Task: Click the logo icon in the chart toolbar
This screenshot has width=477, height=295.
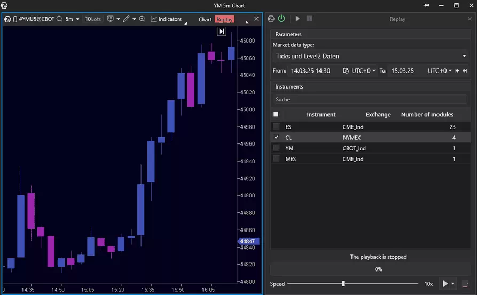Action: [x=7, y=19]
